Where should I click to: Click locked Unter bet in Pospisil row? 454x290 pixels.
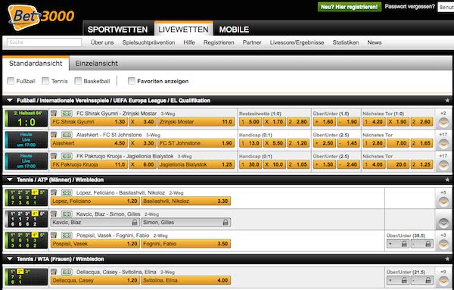(422, 244)
